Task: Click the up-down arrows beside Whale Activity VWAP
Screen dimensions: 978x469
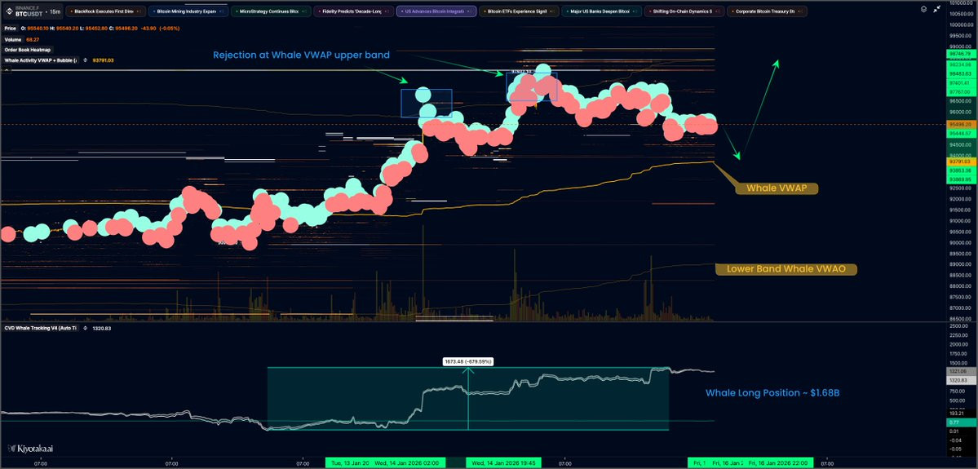Action: (x=84, y=60)
